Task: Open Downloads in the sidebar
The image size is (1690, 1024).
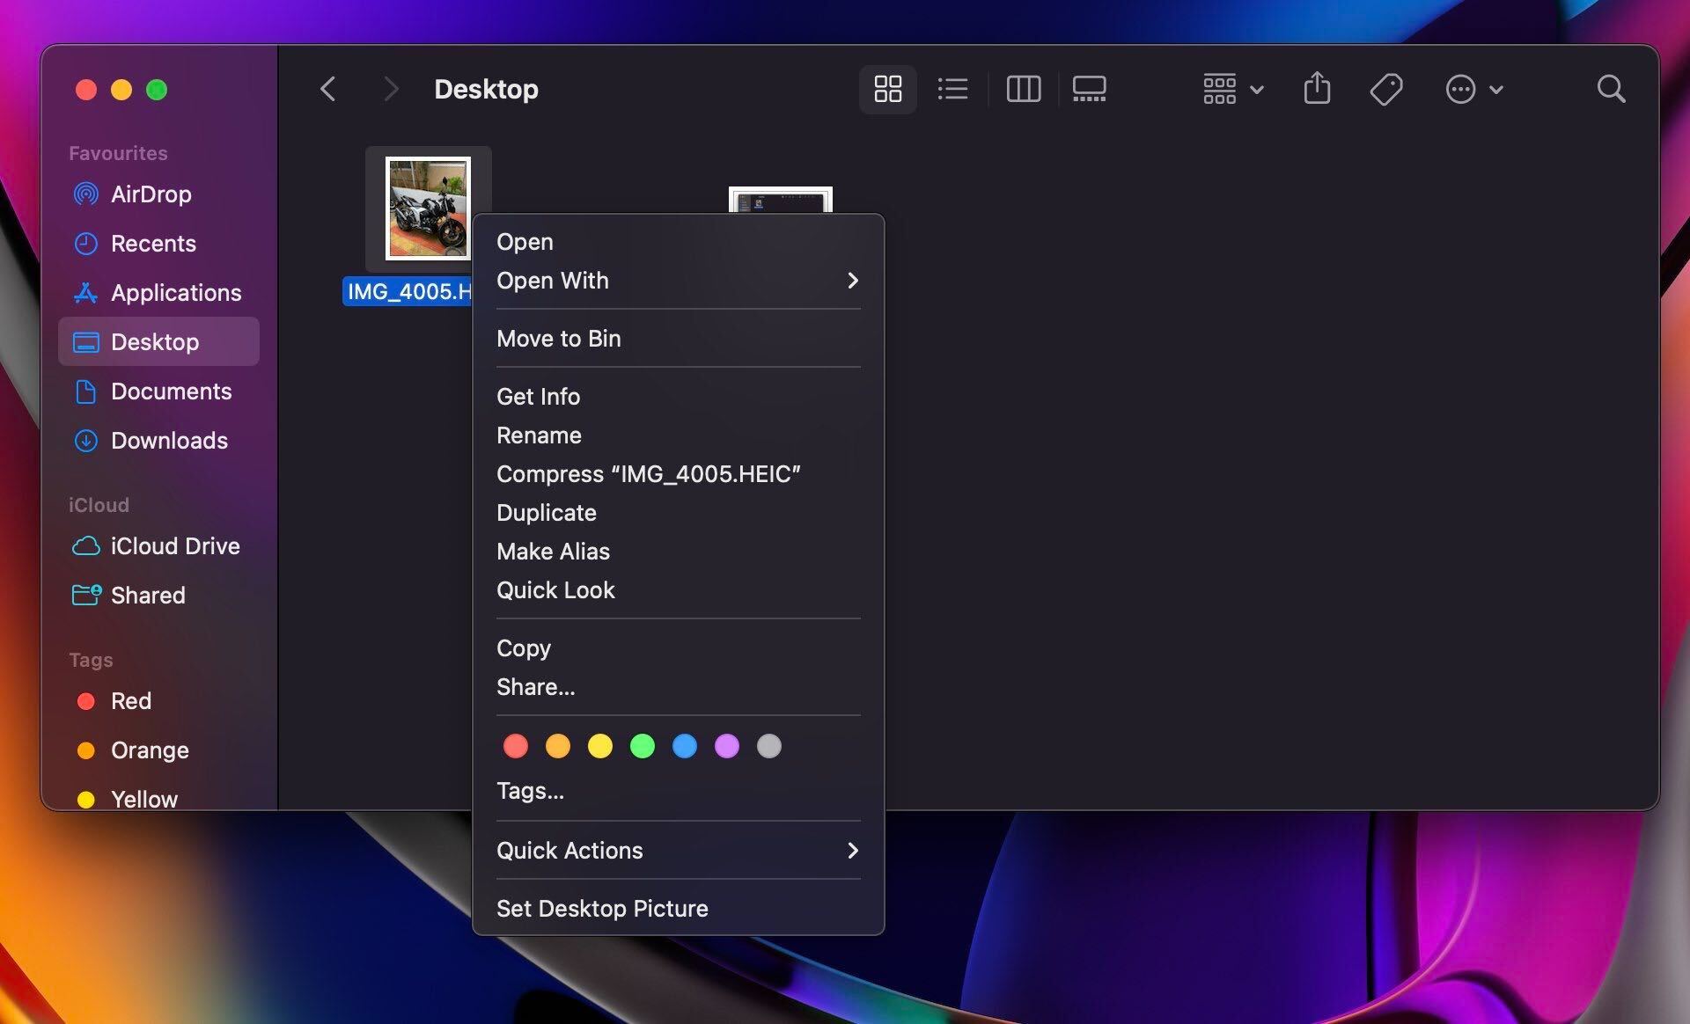Action: 158,440
